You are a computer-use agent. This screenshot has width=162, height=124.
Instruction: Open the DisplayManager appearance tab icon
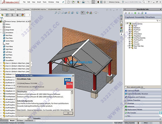22,15
